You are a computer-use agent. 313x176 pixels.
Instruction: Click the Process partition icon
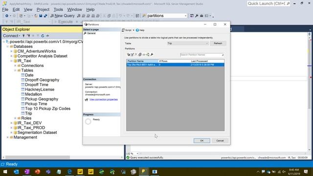148,54
